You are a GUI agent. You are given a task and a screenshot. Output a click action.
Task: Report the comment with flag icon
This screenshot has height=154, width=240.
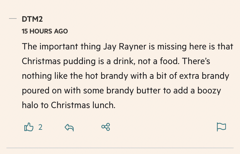221,127
